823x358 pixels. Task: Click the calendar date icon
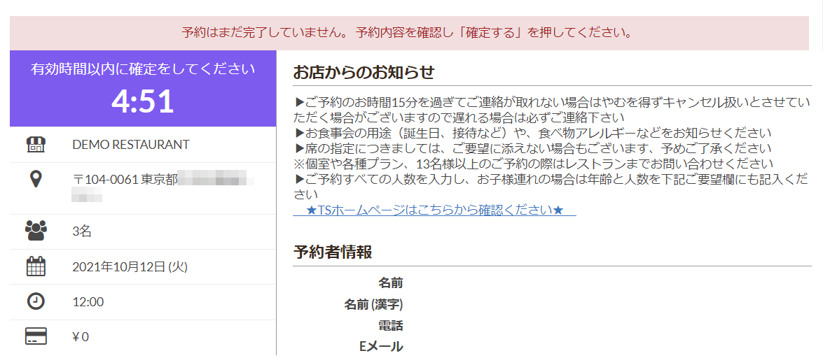[x=36, y=266]
